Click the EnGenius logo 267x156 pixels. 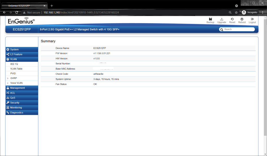point(21,21)
